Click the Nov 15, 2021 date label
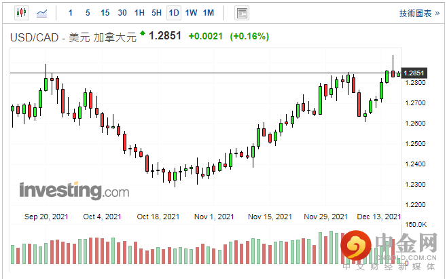 pos(270,217)
